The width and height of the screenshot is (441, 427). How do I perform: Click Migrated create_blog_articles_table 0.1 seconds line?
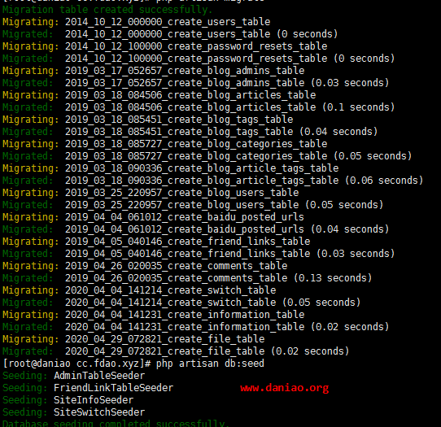pos(199,107)
